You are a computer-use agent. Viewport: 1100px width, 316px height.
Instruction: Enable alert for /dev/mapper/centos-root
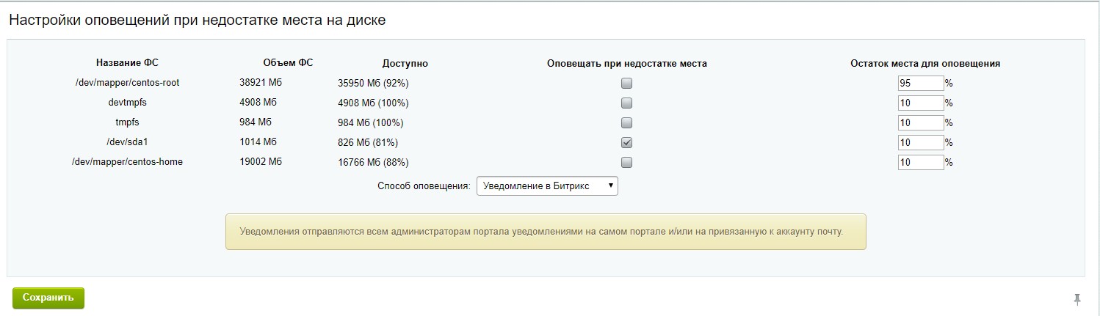(626, 84)
